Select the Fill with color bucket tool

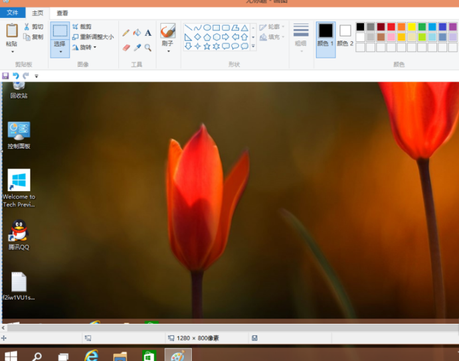137,33
